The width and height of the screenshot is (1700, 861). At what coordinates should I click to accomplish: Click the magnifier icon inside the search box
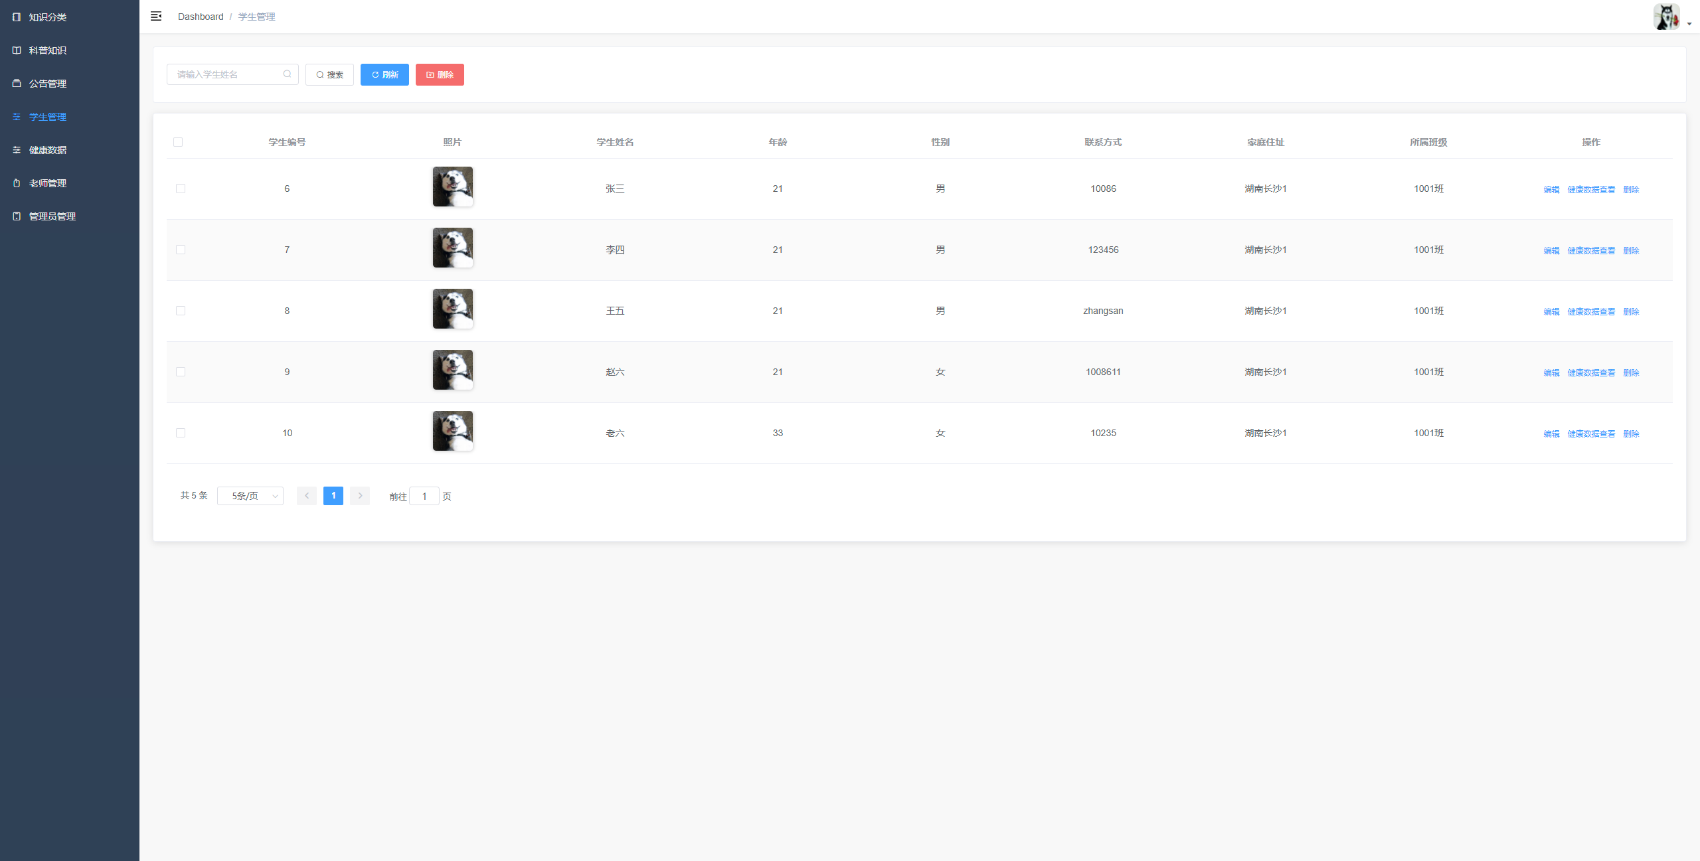(x=287, y=74)
